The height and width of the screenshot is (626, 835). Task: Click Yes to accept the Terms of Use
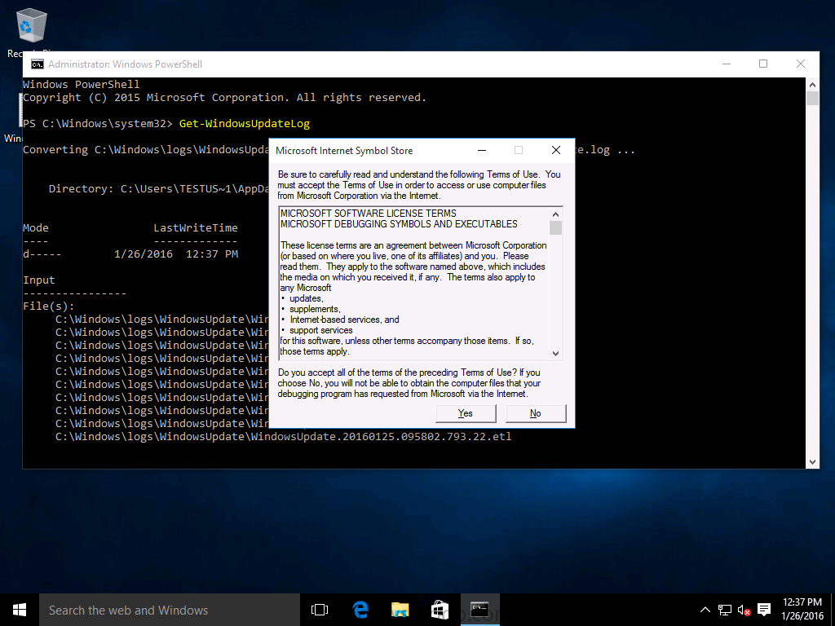click(x=466, y=413)
